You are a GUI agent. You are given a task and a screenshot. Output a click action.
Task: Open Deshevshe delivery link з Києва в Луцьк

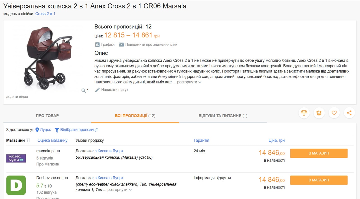coord(109,178)
